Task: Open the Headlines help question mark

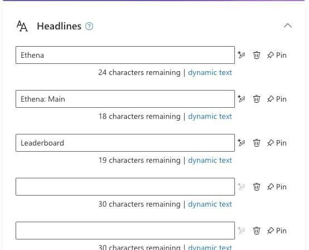Action: (x=89, y=26)
